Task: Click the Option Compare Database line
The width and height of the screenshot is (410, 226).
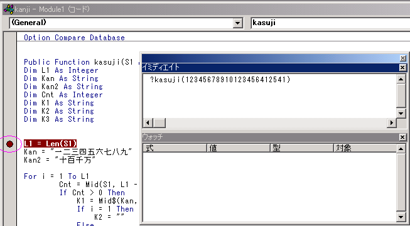Action: [74, 38]
